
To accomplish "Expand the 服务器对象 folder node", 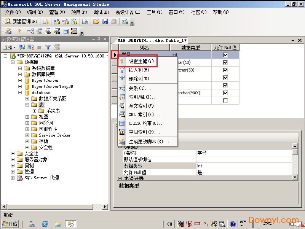I will point(13,159).
